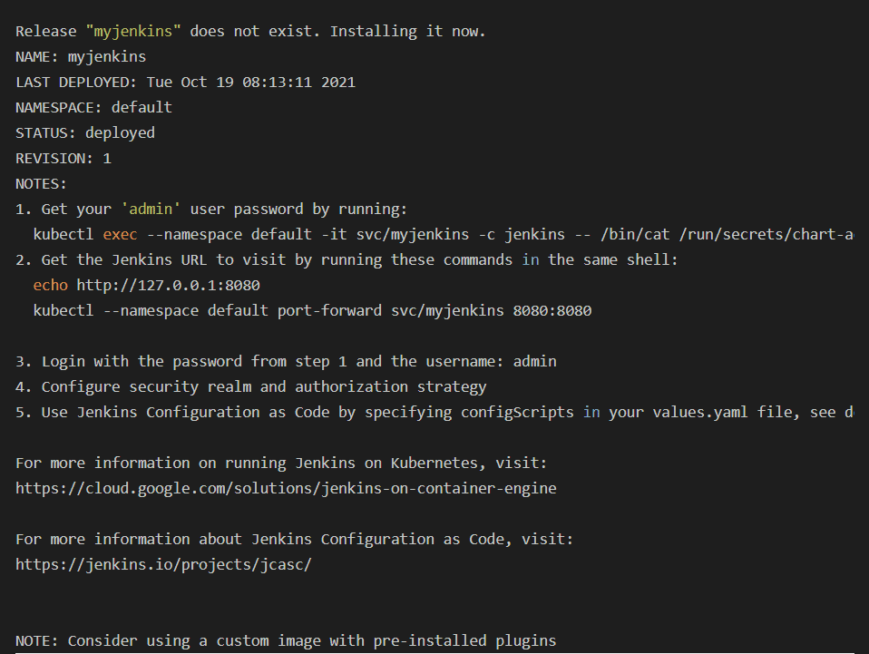
Task: Click the 'Configure security realm' step 4 line
Action: (251, 387)
